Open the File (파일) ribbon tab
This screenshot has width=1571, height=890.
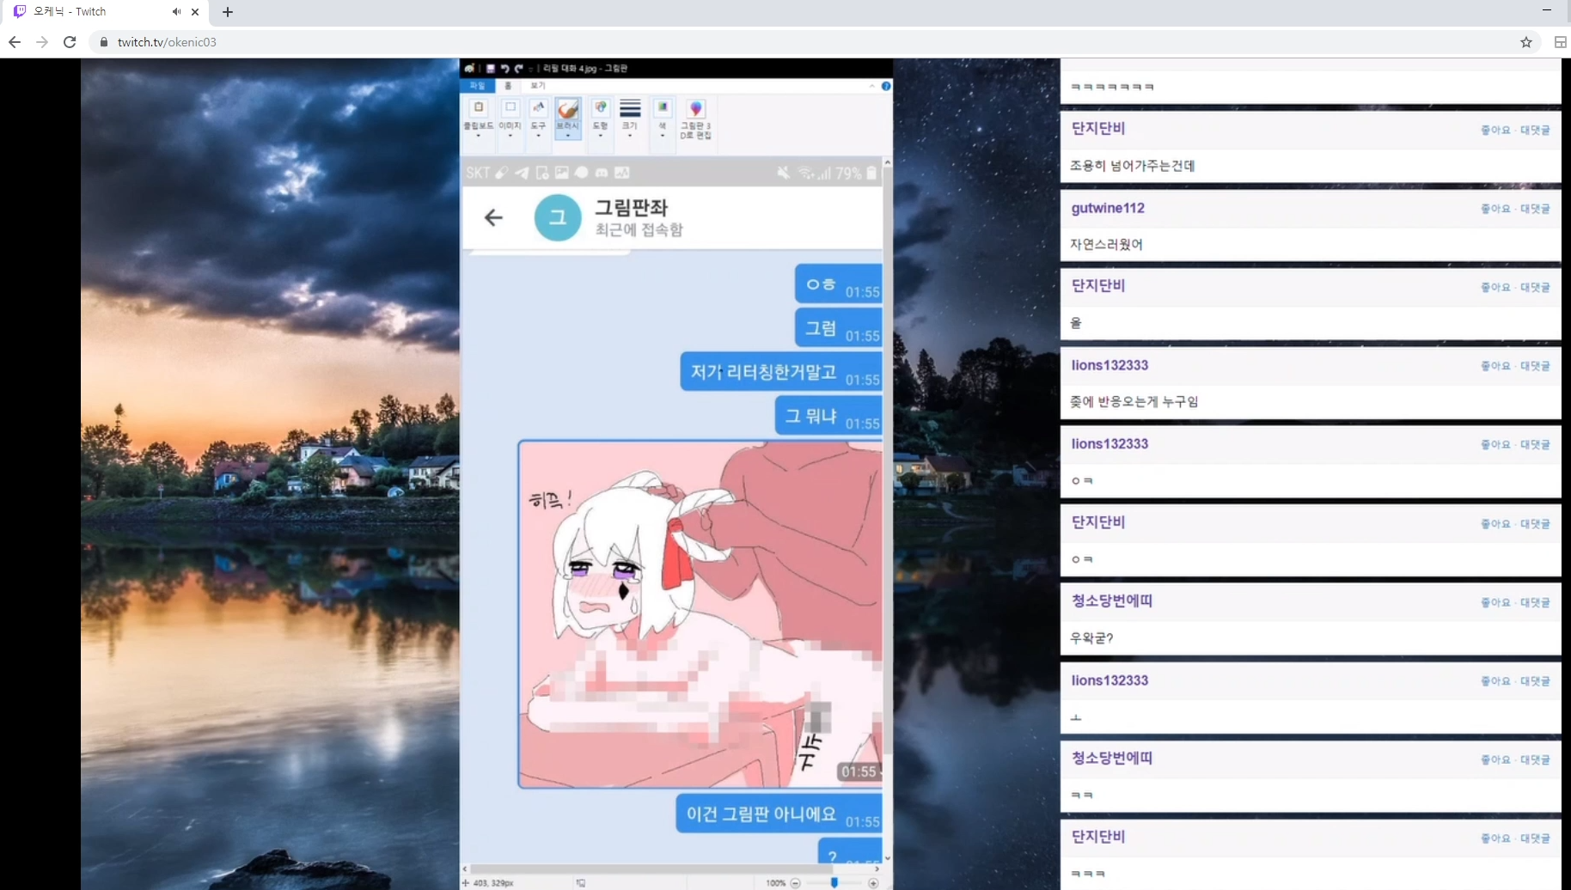[477, 86]
